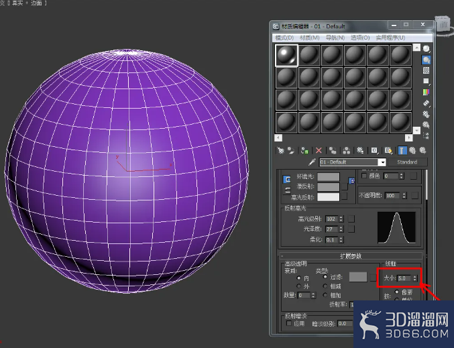Assign material to selection icon
Screen dimensions: 454x348
point(304,151)
